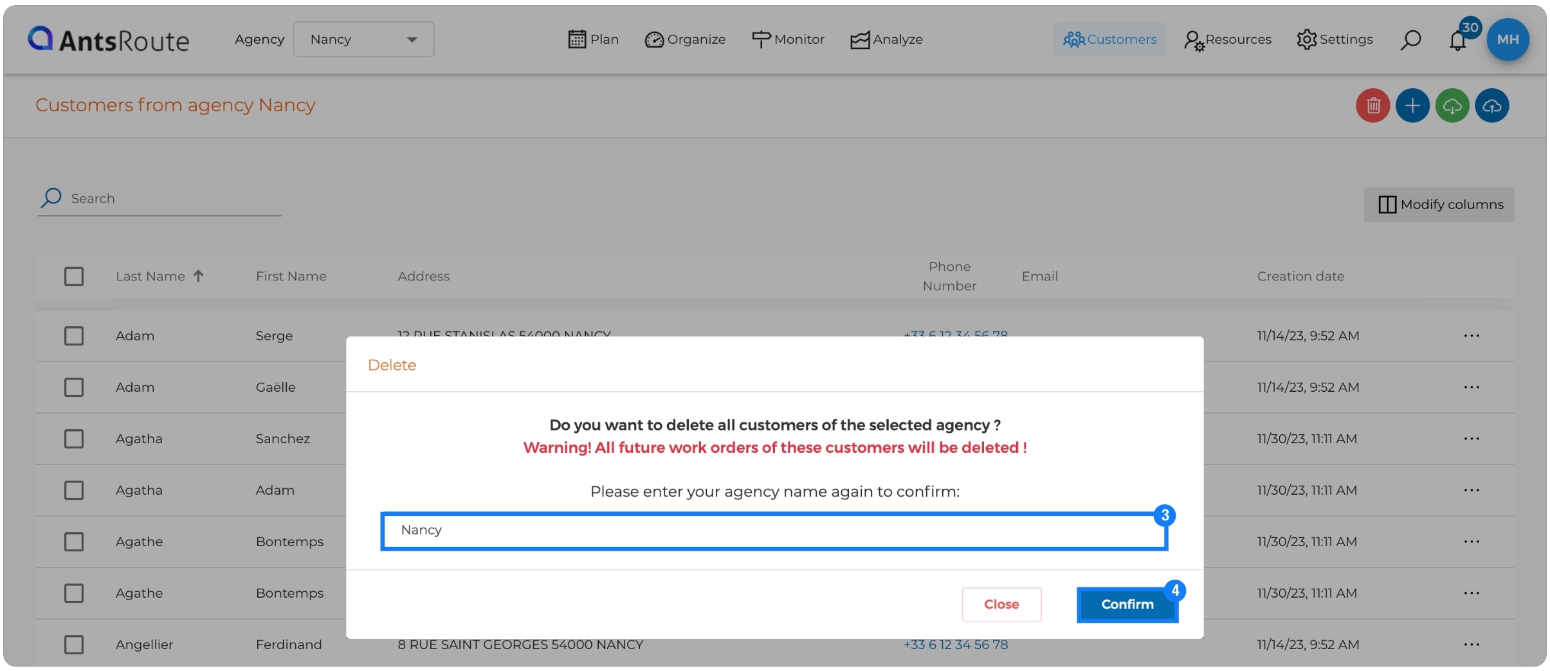
Task: Open the Monitor menu
Action: pyautogui.click(x=788, y=39)
